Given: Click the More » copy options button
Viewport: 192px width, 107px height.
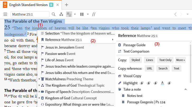Looking at the screenshot, I should [180, 60].
